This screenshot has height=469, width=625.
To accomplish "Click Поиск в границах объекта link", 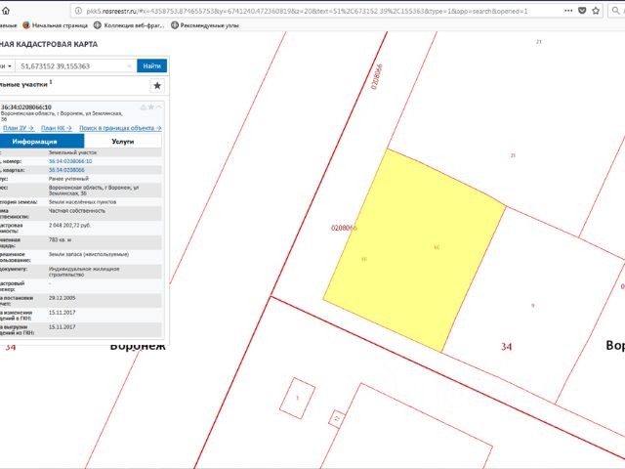I will pos(120,128).
